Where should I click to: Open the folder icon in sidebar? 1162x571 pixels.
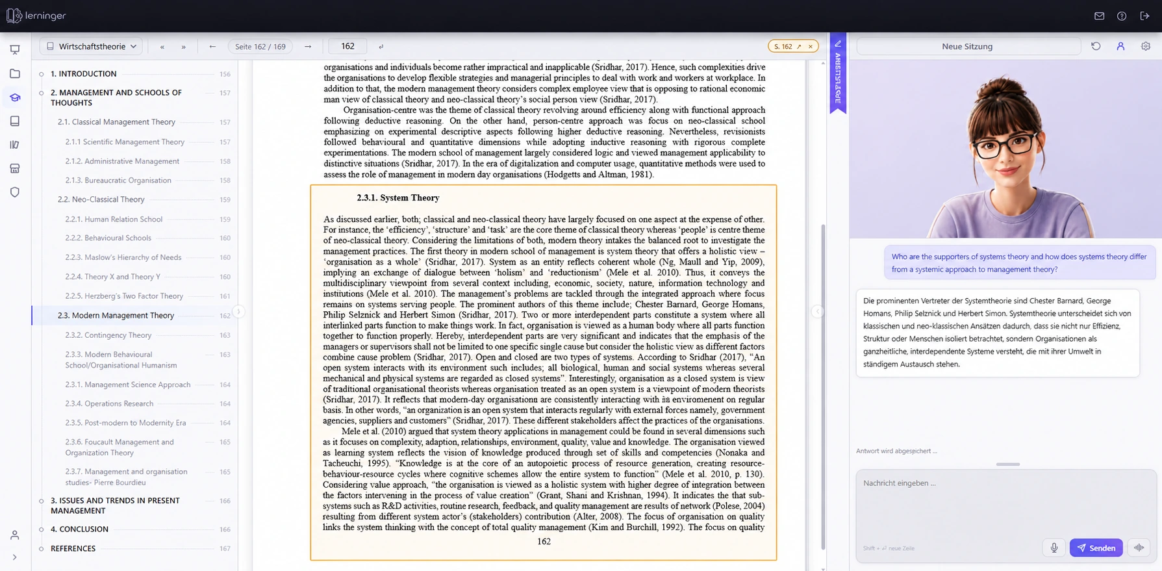pyautogui.click(x=15, y=73)
